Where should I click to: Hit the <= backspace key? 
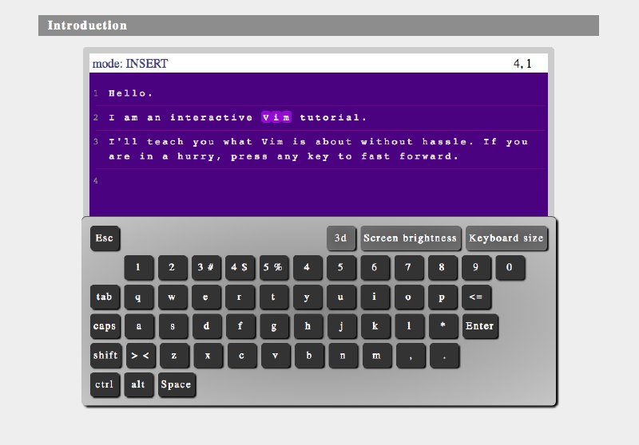pyautogui.click(x=476, y=297)
